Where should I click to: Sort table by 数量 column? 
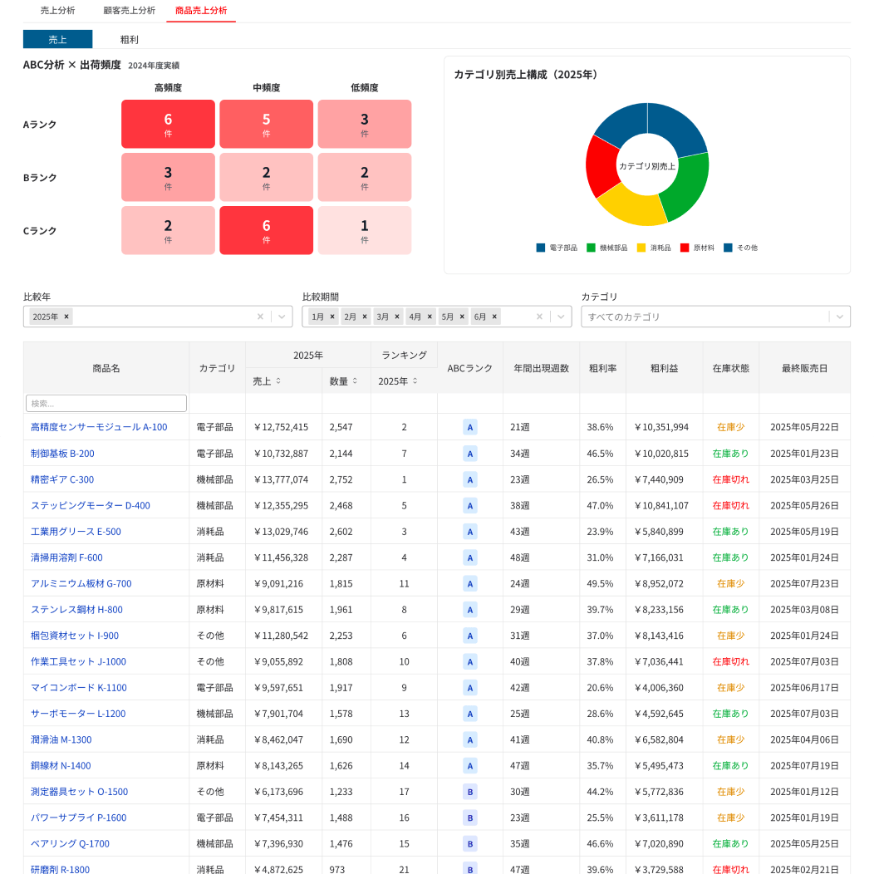click(x=355, y=381)
